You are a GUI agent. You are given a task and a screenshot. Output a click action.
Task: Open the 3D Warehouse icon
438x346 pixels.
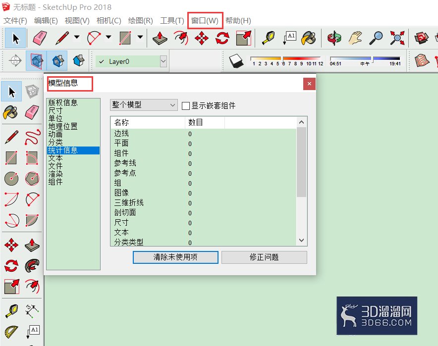click(x=422, y=38)
